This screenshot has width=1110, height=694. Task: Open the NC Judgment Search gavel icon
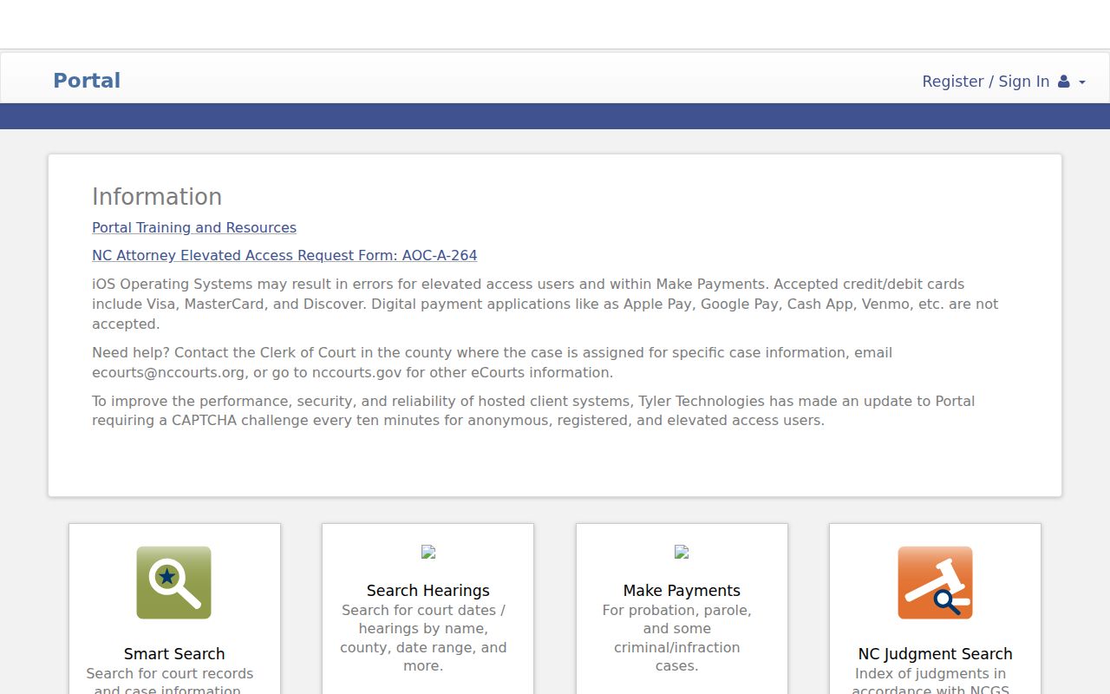(935, 582)
